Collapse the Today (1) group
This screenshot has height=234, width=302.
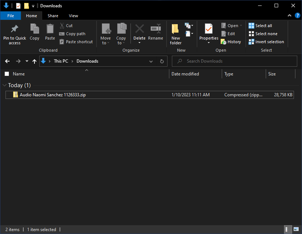pyautogui.click(x=5, y=85)
